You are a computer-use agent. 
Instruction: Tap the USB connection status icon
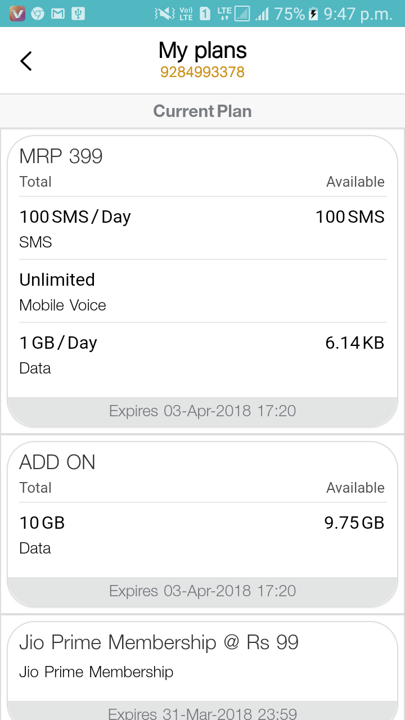(78, 13)
